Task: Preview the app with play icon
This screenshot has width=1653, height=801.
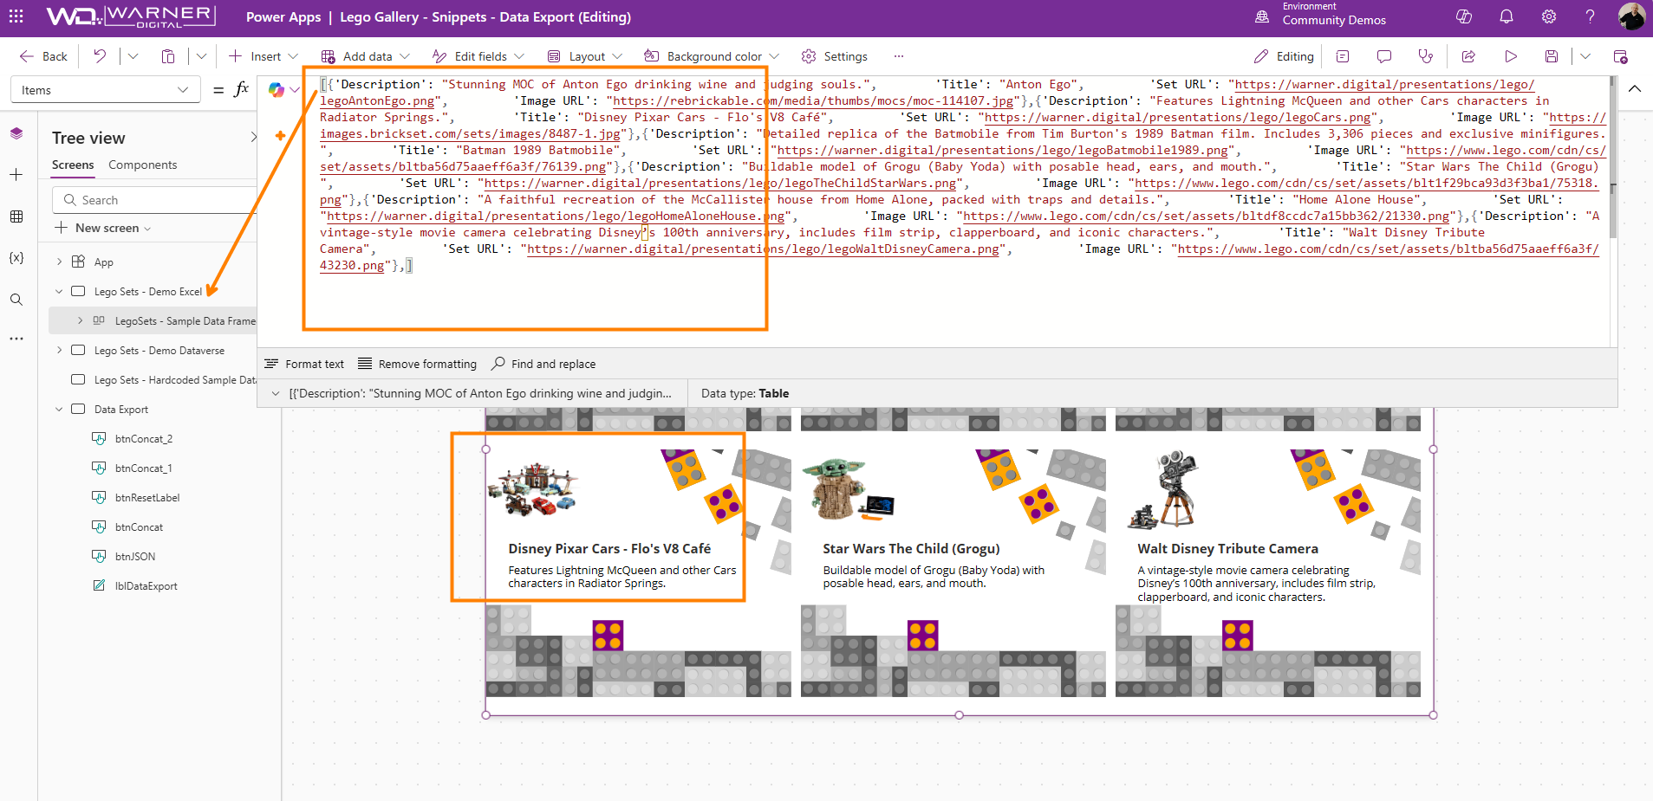Action: [1511, 56]
